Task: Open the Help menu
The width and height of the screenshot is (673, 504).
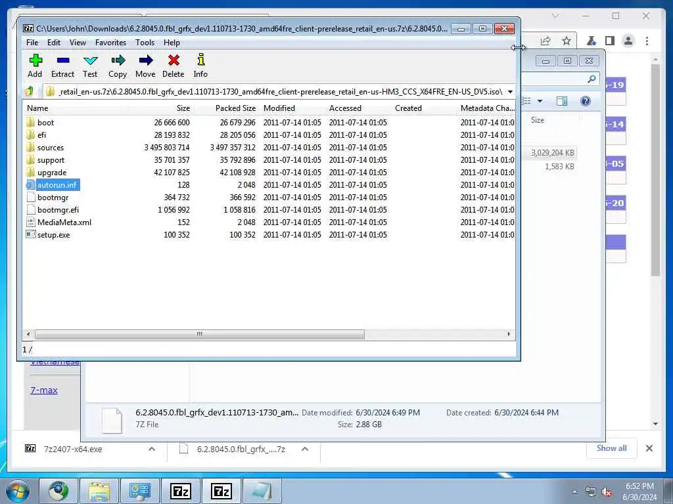Action: click(x=172, y=43)
